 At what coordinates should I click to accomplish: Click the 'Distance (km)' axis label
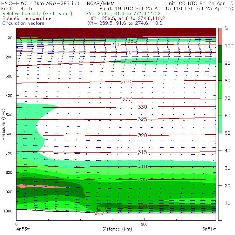point(117,229)
